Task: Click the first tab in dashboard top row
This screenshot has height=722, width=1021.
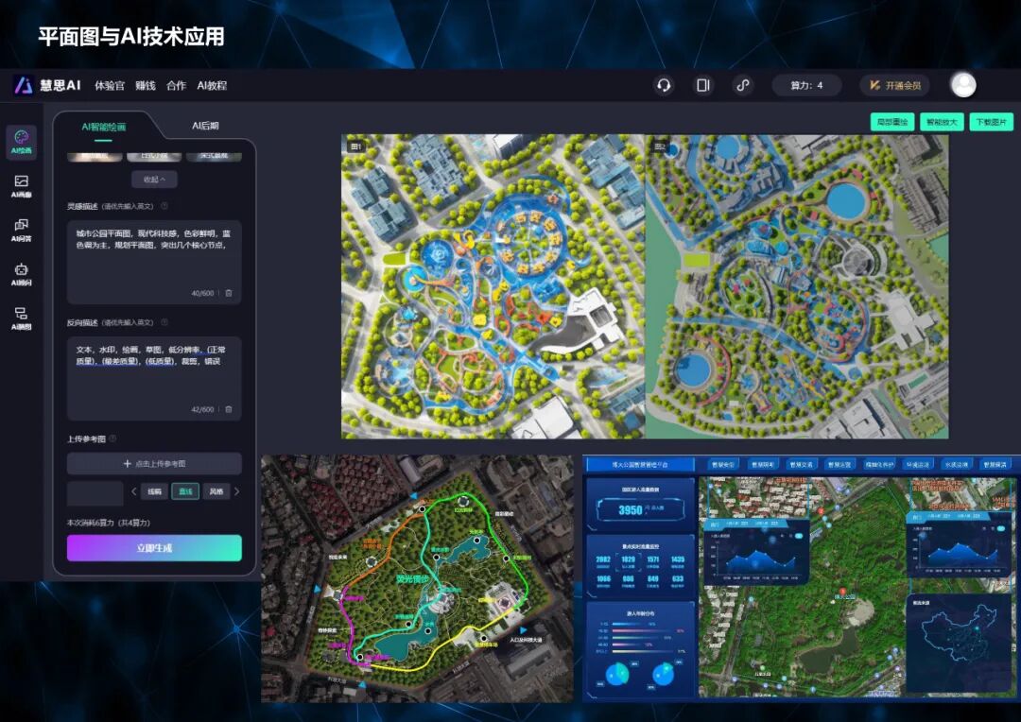Action: [x=723, y=464]
